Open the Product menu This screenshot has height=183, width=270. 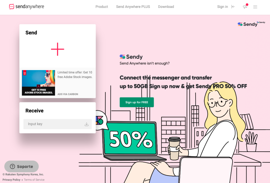tap(102, 7)
